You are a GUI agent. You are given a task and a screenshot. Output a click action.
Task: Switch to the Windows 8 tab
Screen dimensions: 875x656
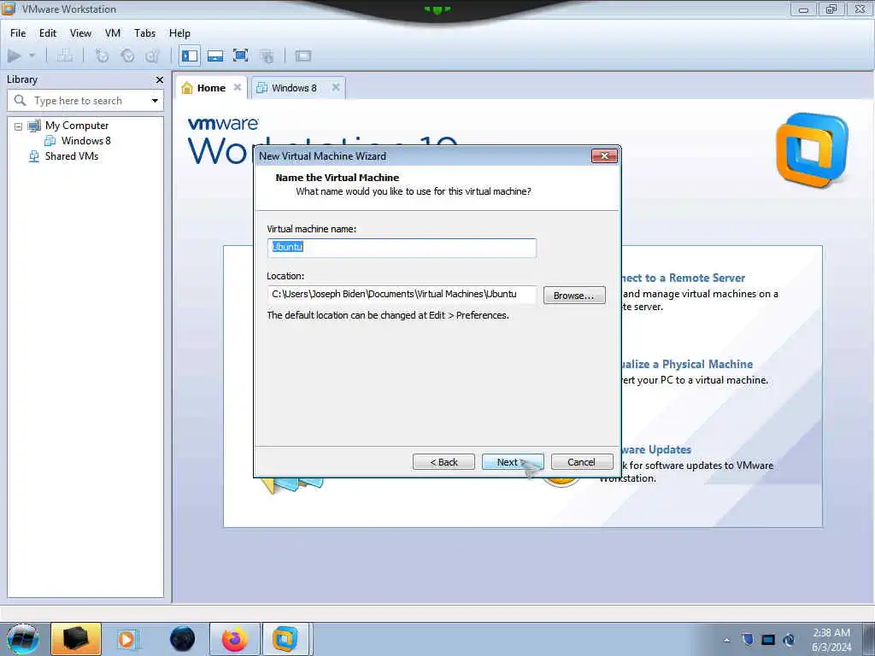tap(294, 88)
